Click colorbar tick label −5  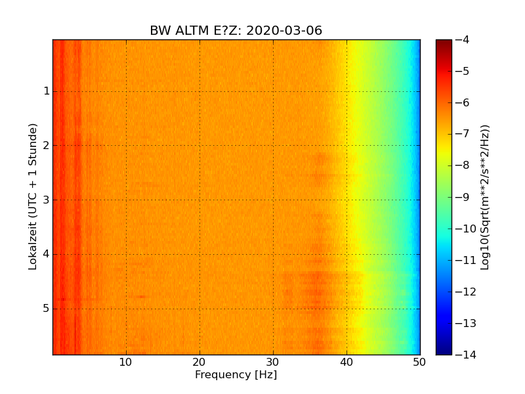pyautogui.click(x=463, y=72)
